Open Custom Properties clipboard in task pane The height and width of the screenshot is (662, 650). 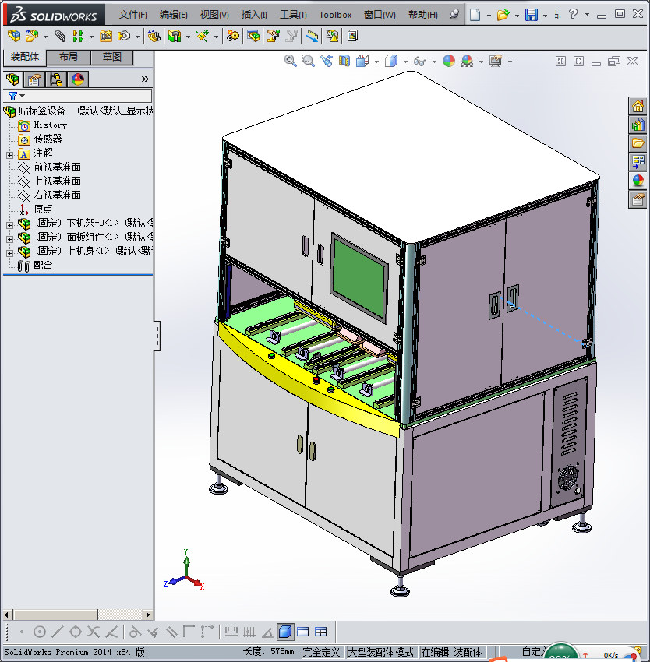click(x=638, y=199)
